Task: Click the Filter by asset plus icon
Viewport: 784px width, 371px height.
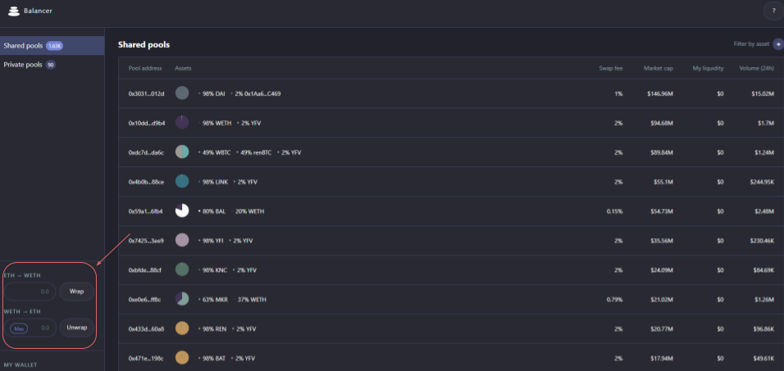Action: (x=777, y=44)
